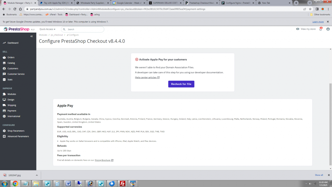Click the Recheck for file button
The height and width of the screenshot is (187, 332).
[x=181, y=84]
